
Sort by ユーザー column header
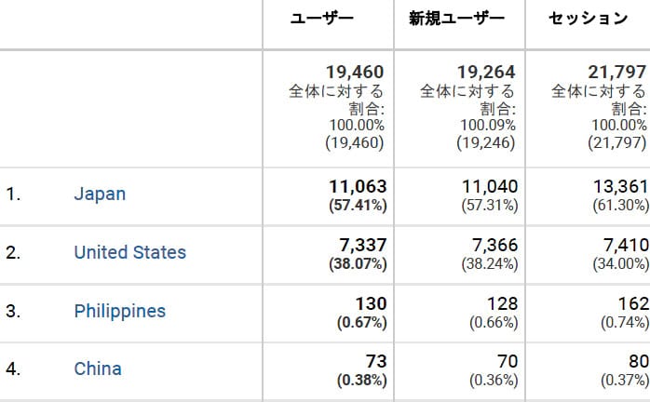click(321, 19)
